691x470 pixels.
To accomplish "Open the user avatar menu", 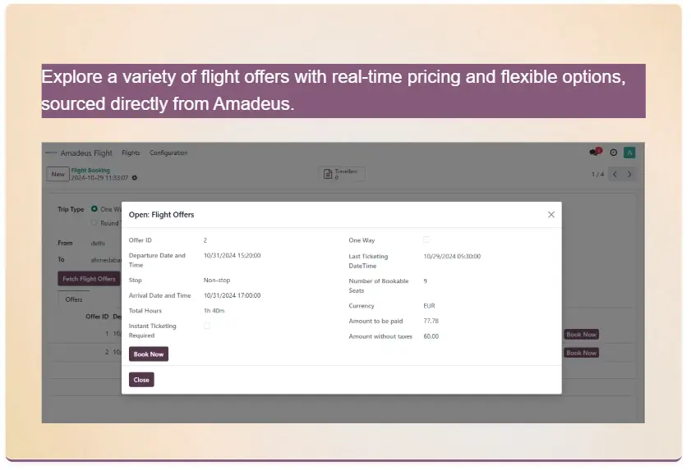I will [629, 153].
